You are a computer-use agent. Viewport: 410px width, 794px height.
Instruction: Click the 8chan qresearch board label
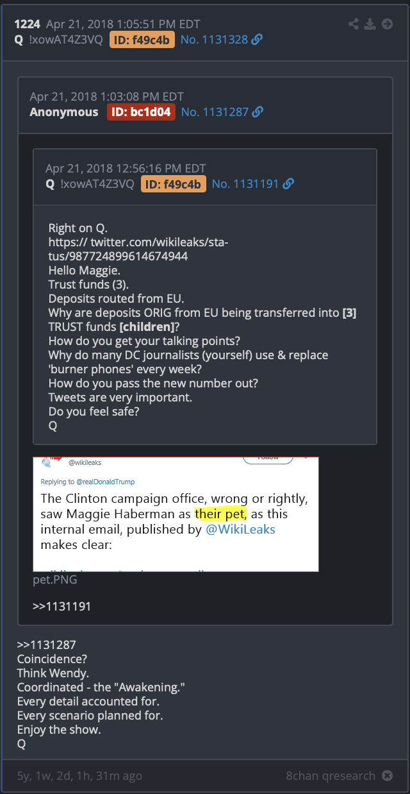[x=331, y=775]
